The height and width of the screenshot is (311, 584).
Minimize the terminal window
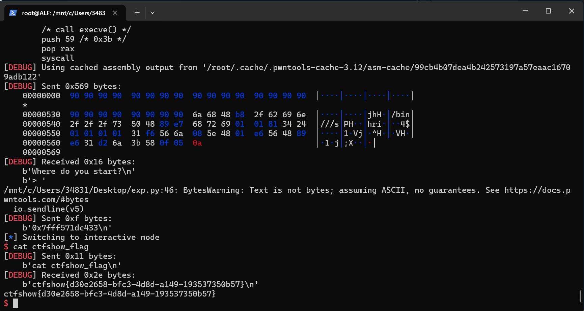(x=525, y=11)
